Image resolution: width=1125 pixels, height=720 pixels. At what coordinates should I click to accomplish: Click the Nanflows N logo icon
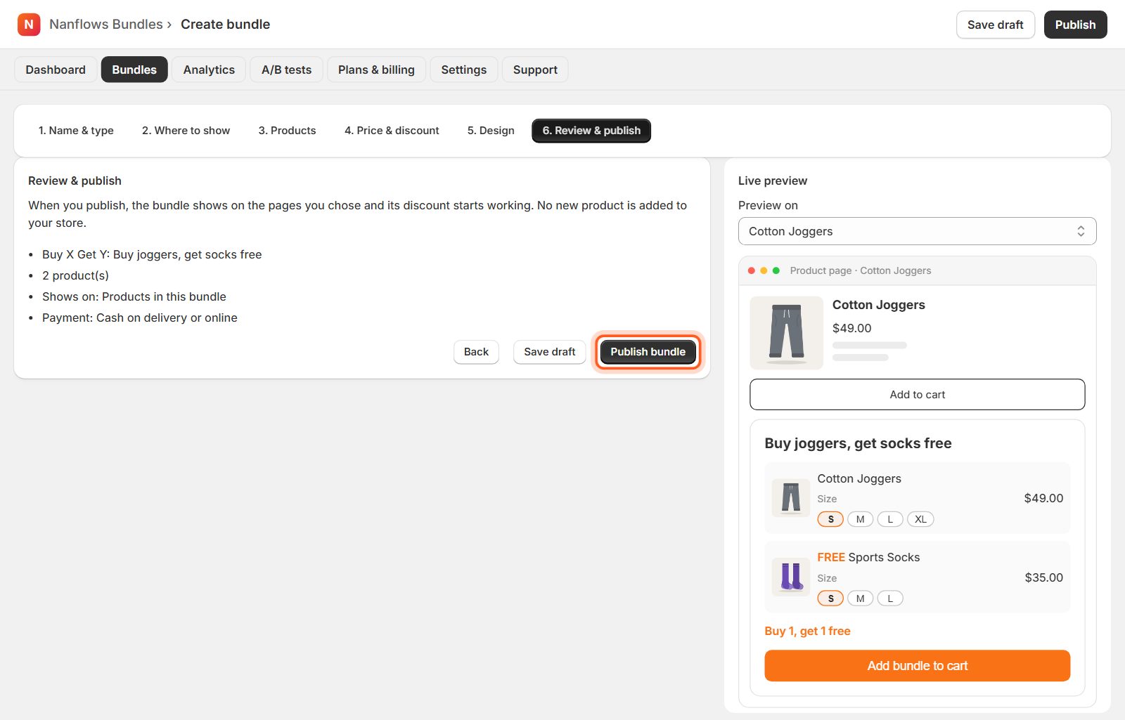point(29,25)
